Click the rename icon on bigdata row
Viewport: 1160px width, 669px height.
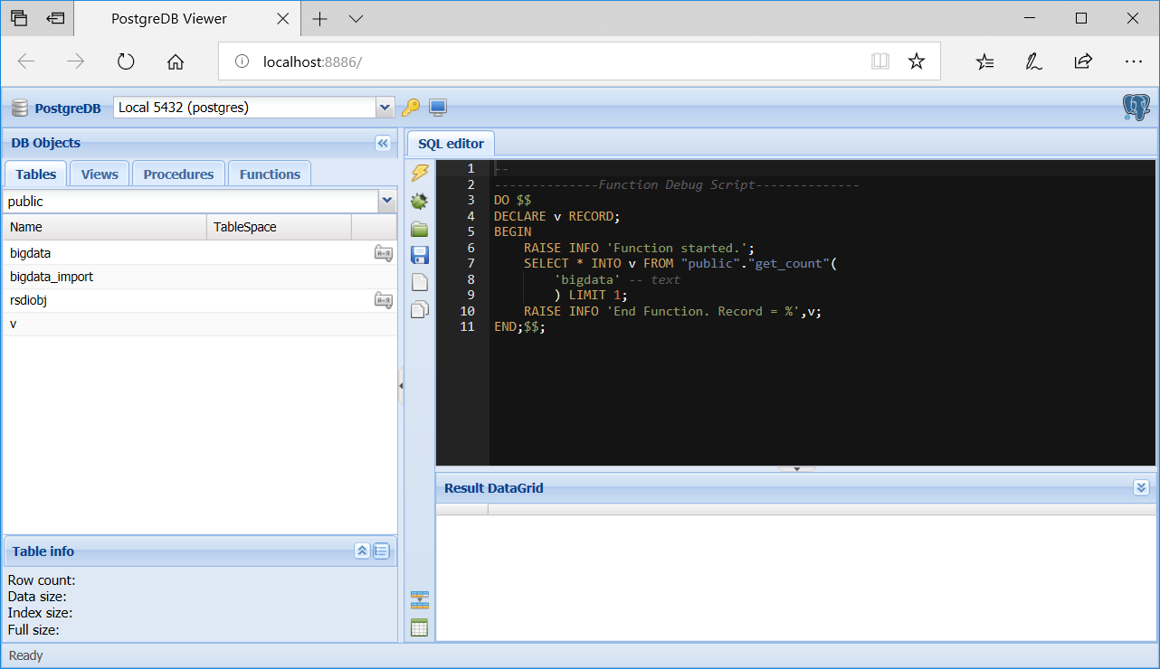[x=384, y=253]
